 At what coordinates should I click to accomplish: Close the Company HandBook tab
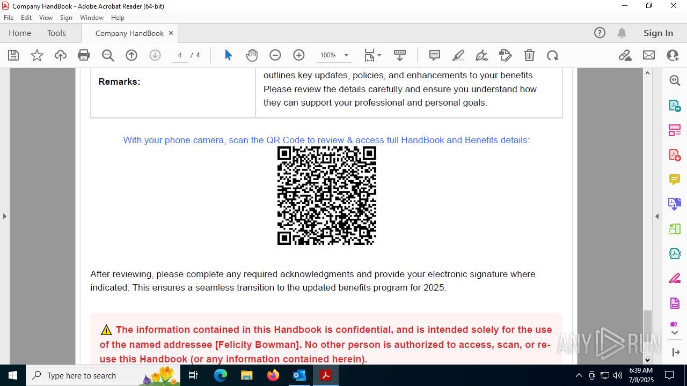[x=171, y=33]
